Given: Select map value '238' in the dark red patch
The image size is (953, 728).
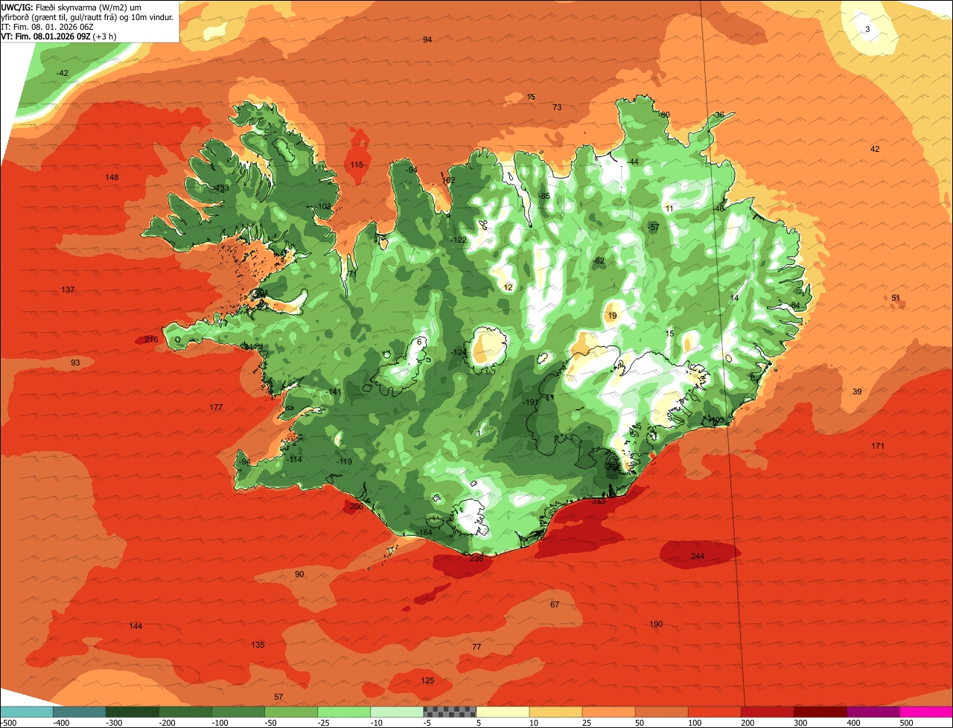Looking at the screenshot, I should [x=476, y=558].
